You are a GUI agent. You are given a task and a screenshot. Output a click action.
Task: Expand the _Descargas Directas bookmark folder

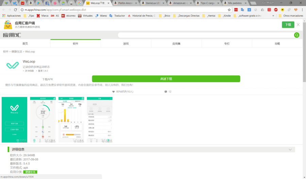(186, 16)
